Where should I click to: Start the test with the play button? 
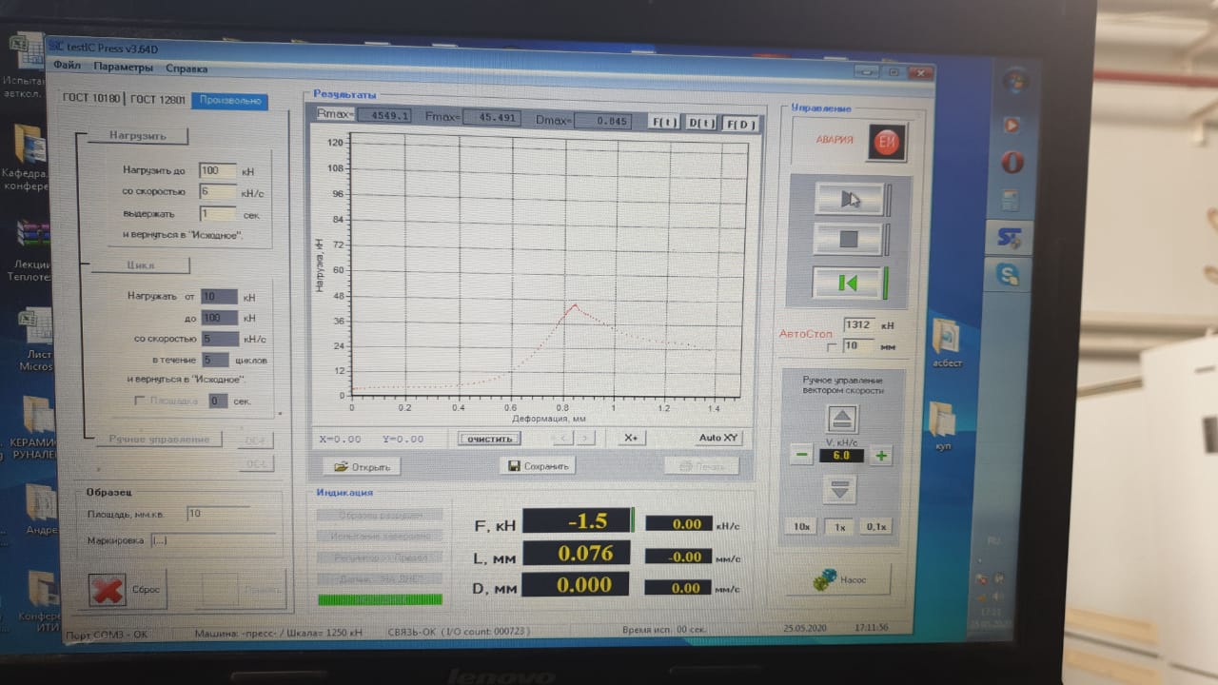[849, 200]
